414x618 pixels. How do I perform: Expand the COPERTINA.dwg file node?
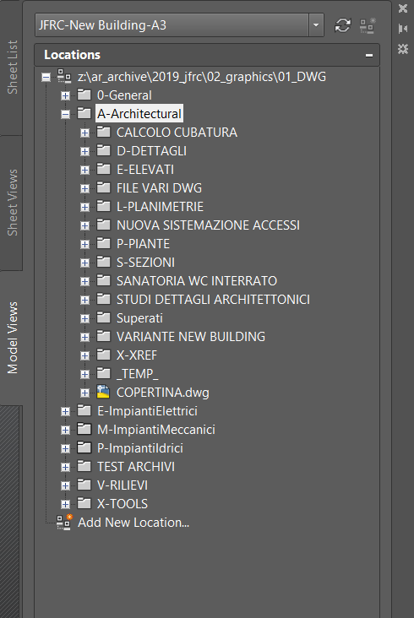[x=84, y=393]
